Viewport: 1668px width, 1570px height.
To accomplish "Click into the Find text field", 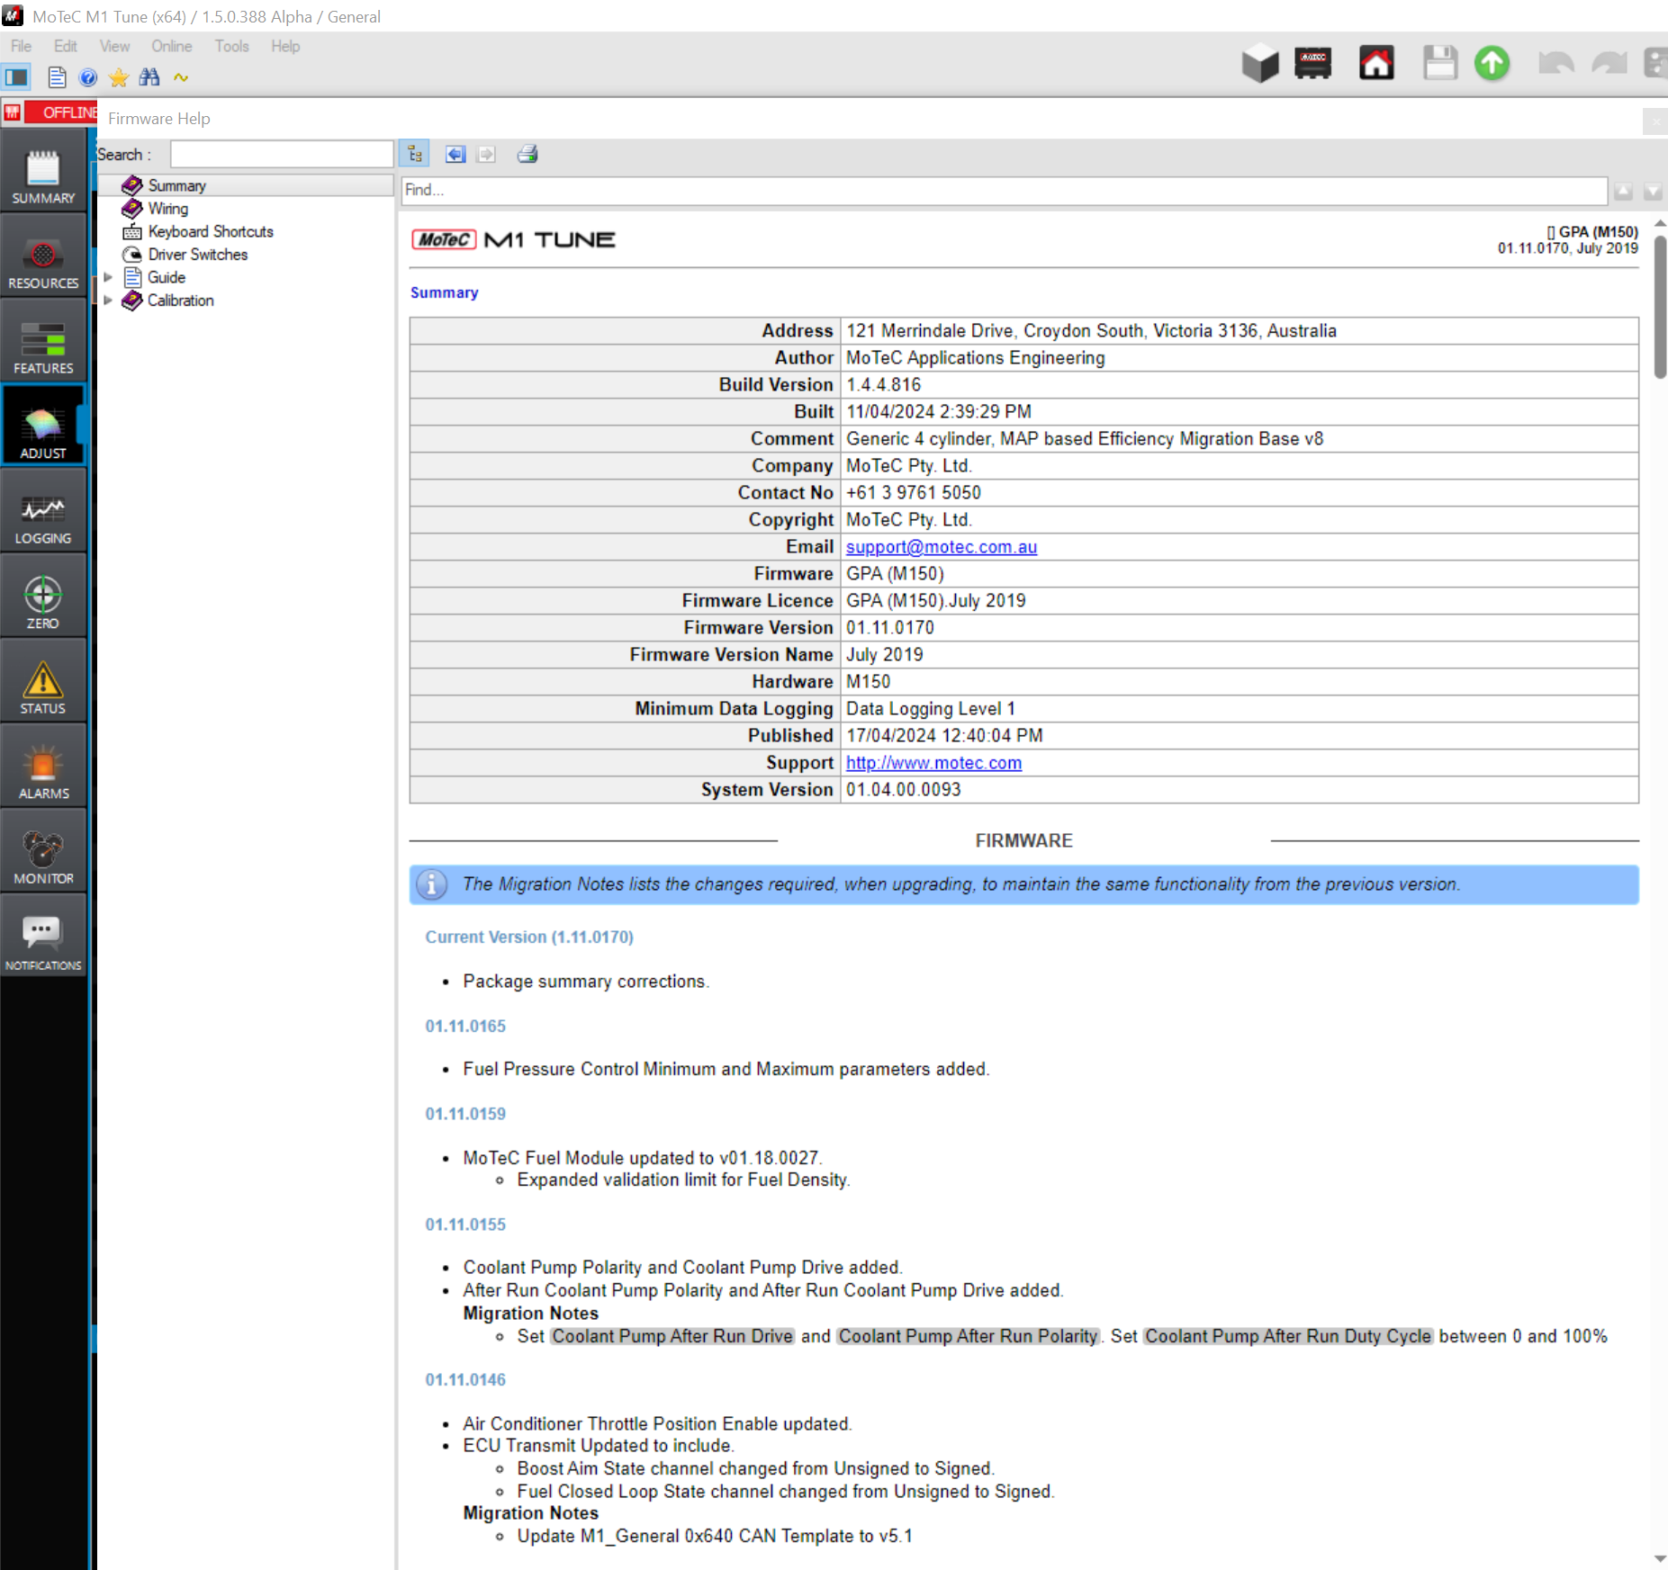I will pos(1003,190).
